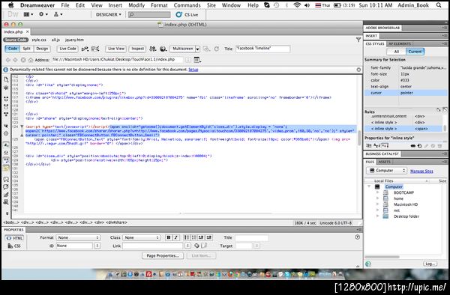Viewport: 450px width, 295px height.
Task: Click the browser Back arrow icon
Action: coord(8,60)
